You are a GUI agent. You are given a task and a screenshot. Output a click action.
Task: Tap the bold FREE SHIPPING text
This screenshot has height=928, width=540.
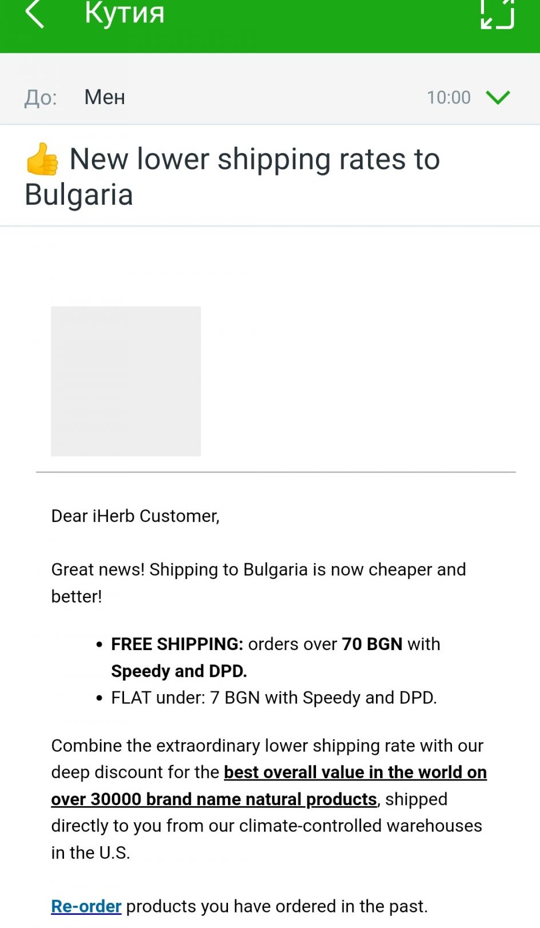point(177,644)
